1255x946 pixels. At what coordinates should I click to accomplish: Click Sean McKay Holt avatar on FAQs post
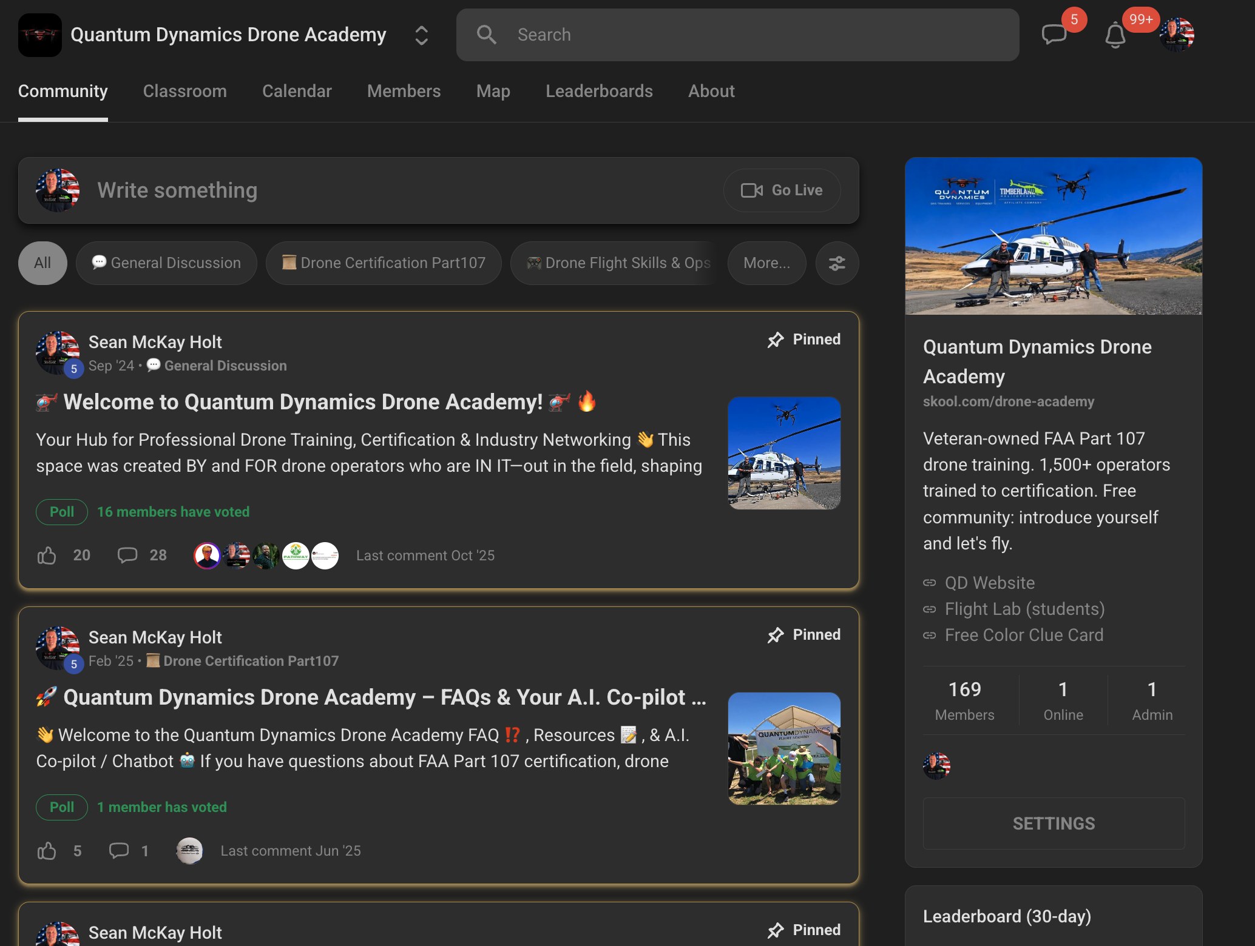(x=58, y=648)
